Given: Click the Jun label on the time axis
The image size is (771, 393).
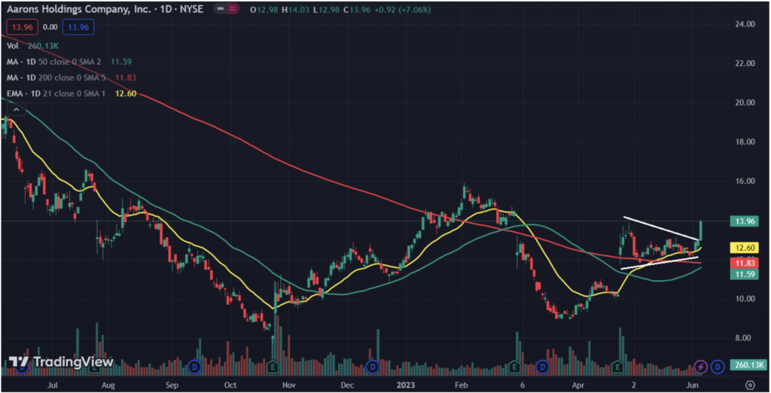Looking at the screenshot, I should tap(692, 385).
